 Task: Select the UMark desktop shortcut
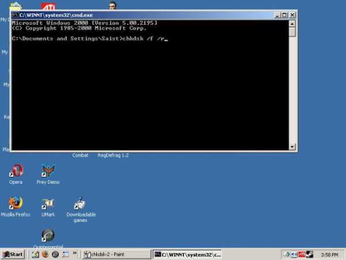coord(48,206)
